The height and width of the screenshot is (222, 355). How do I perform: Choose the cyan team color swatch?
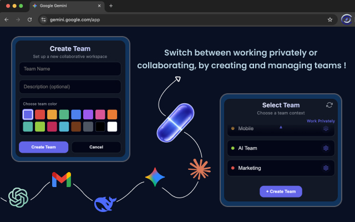coord(64,127)
